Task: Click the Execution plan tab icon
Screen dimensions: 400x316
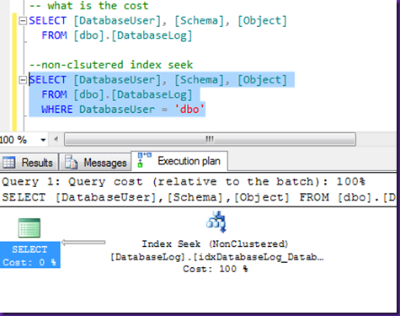Action: click(144, 160)
